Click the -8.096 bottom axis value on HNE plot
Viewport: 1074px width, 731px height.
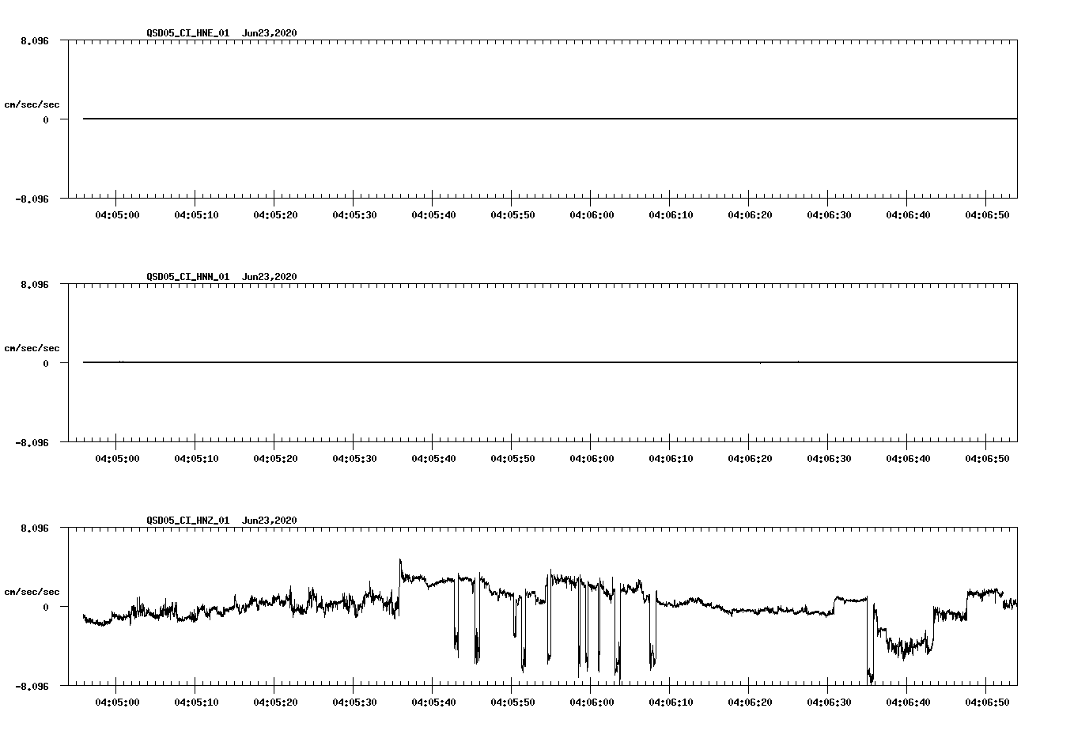click(x=32, y=199)
